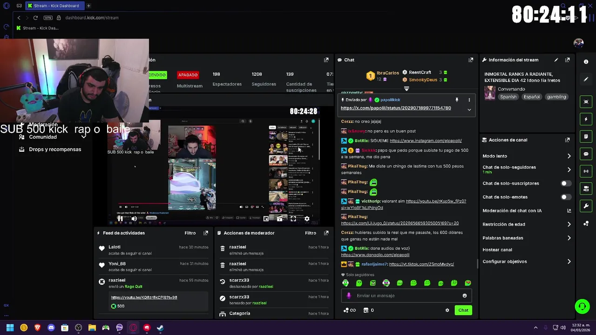Open the green headset support button
This screenshot has height=335, width=596.
tap(582, 307)
